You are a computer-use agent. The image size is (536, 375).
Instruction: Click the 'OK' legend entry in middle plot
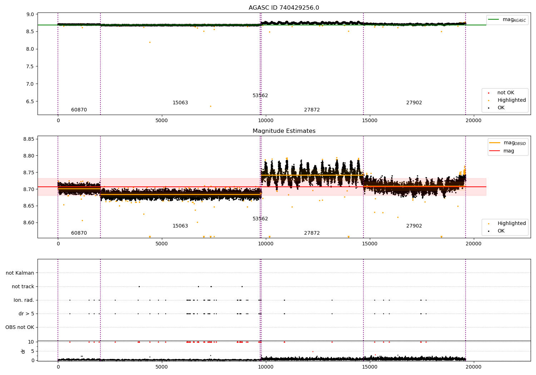pos(497,231)
